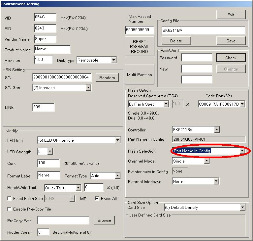
Task: Click the password Check button
Action: (x=231, y=58)
